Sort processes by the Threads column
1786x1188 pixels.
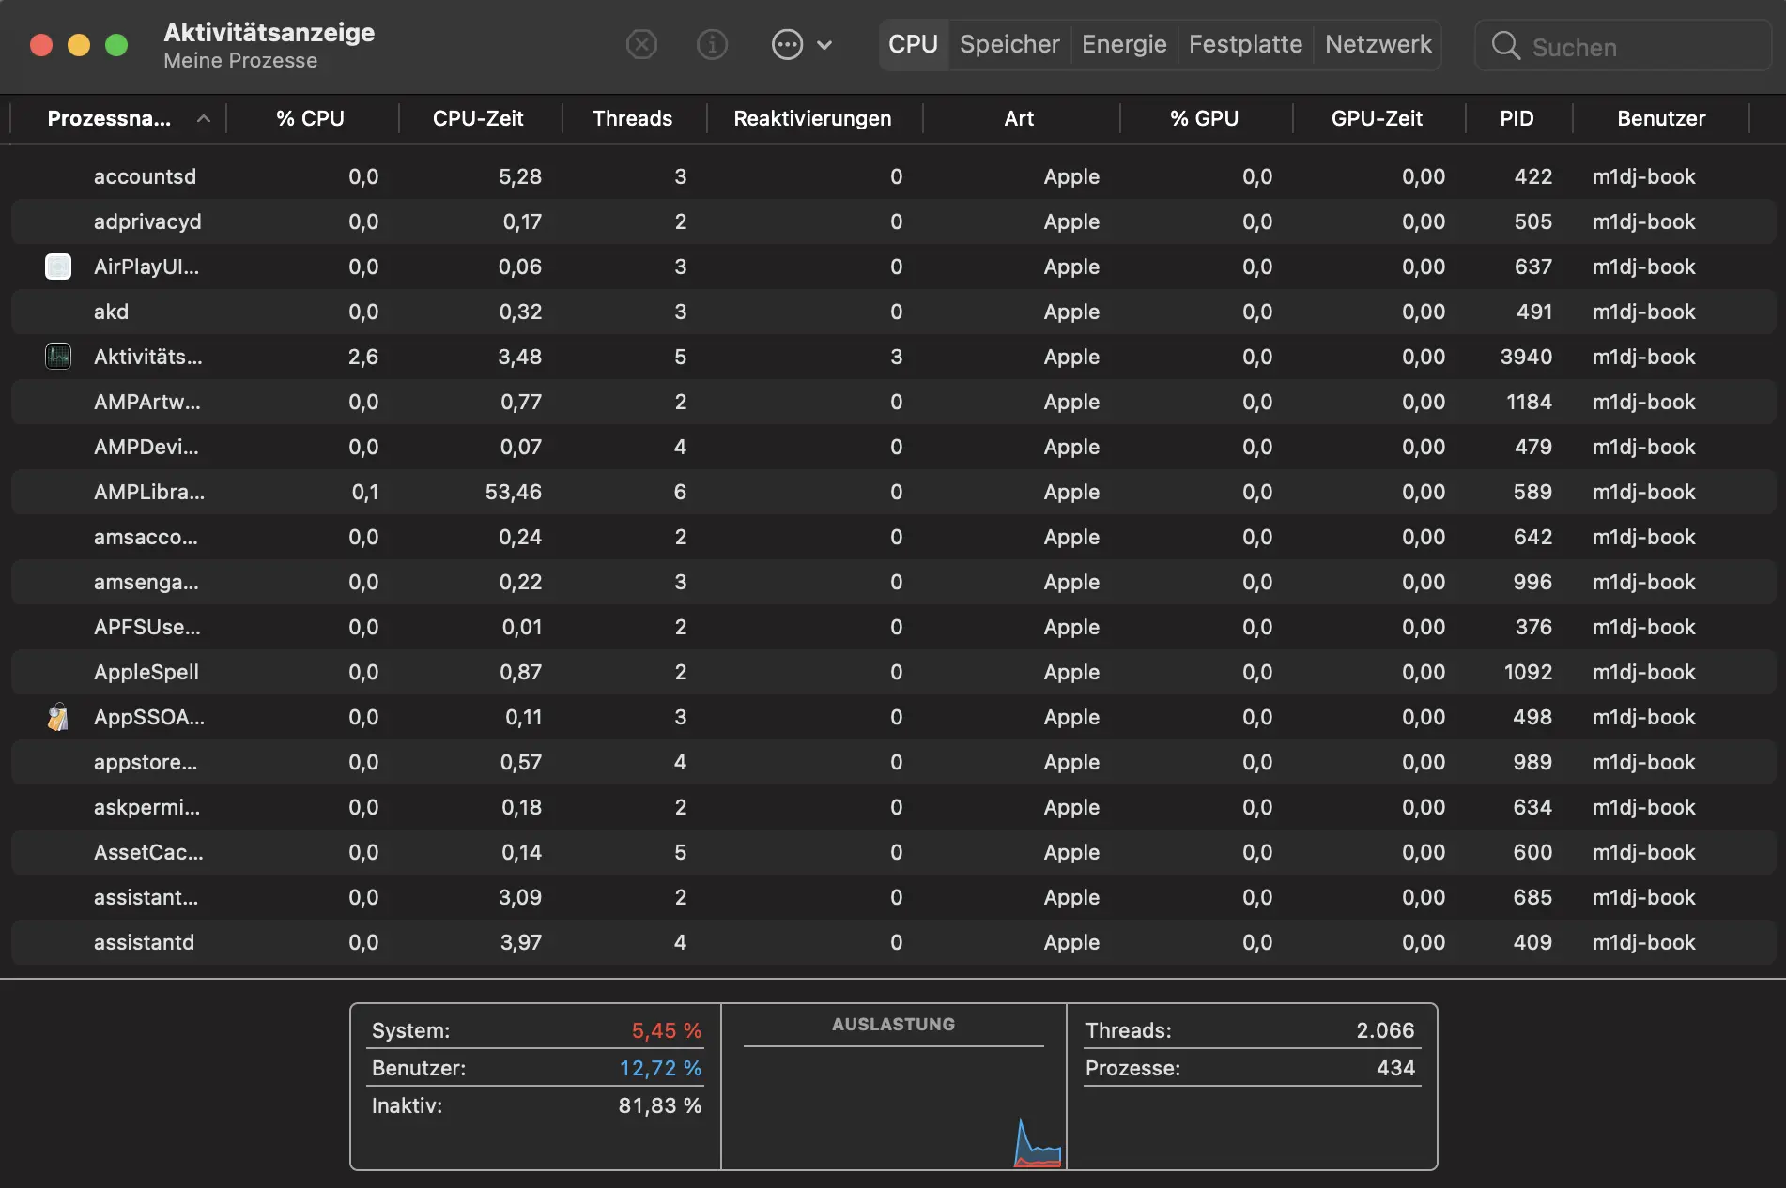pos(632,119)
